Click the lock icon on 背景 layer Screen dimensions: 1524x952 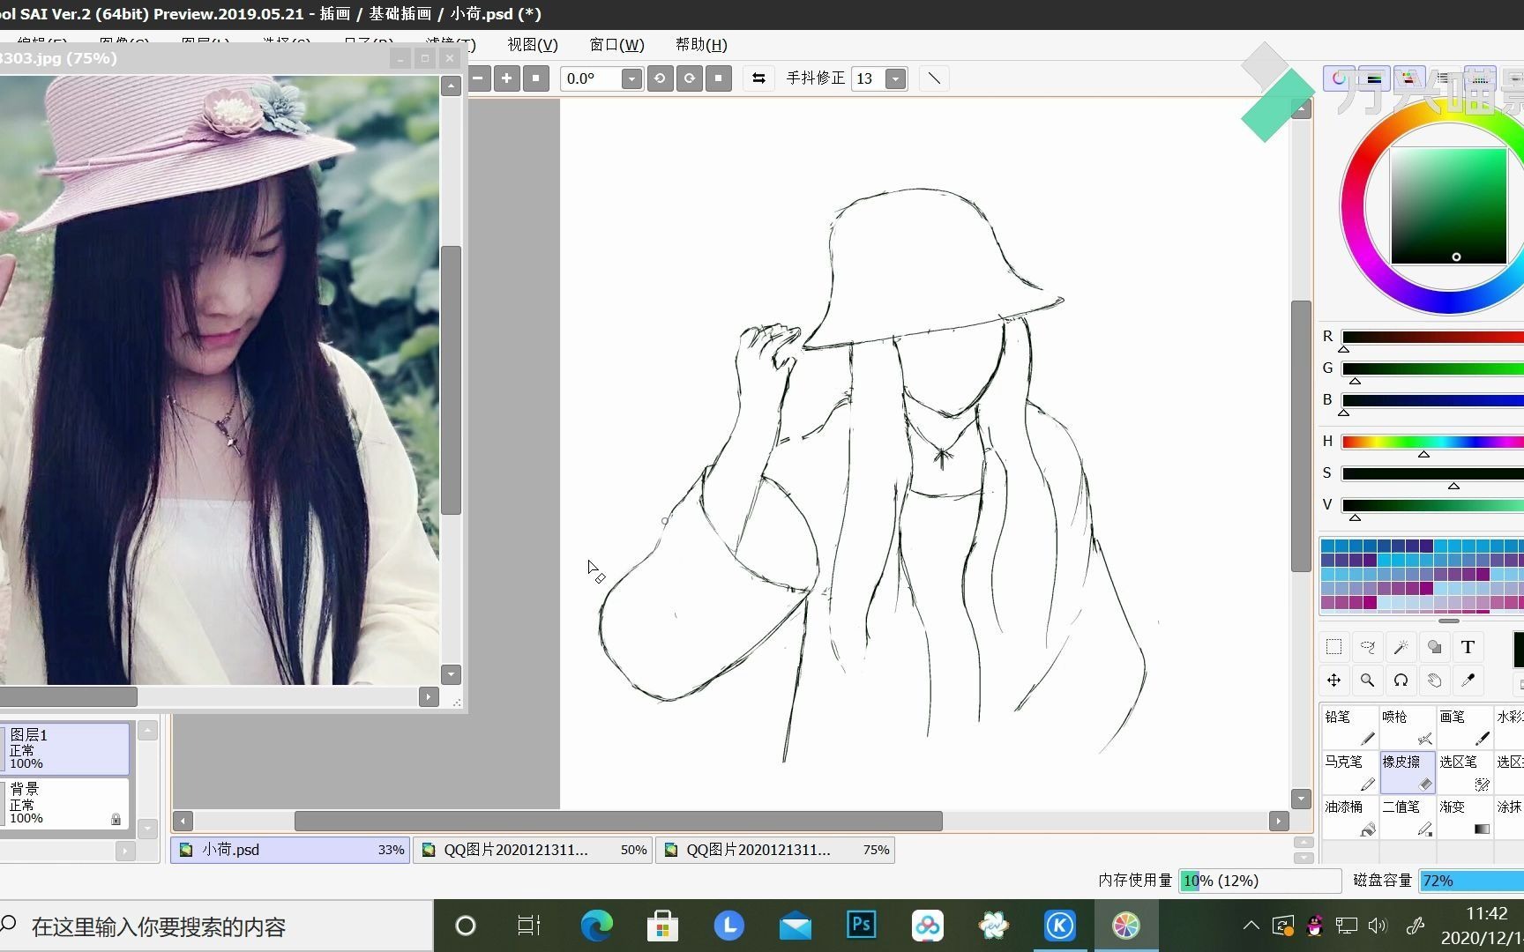click(x=116, y=819)
